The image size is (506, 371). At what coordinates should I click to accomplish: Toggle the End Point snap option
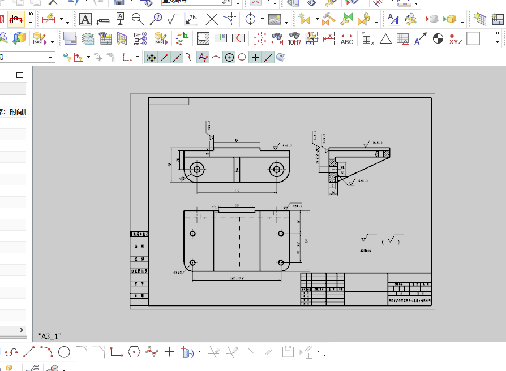click(x=164, y=58)
